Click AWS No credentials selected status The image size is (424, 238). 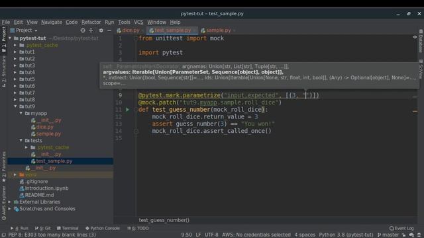tap(256, 235)
